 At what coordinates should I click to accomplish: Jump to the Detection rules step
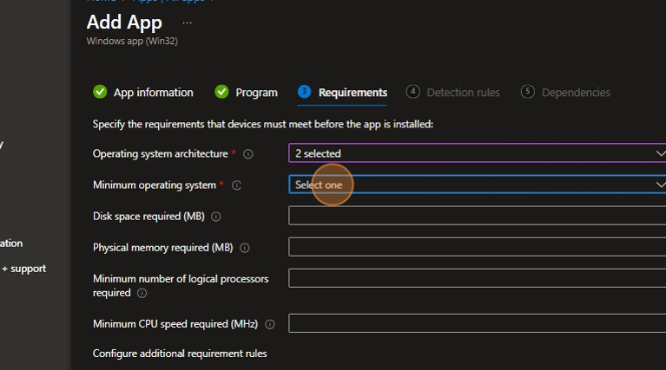point(453,93)
